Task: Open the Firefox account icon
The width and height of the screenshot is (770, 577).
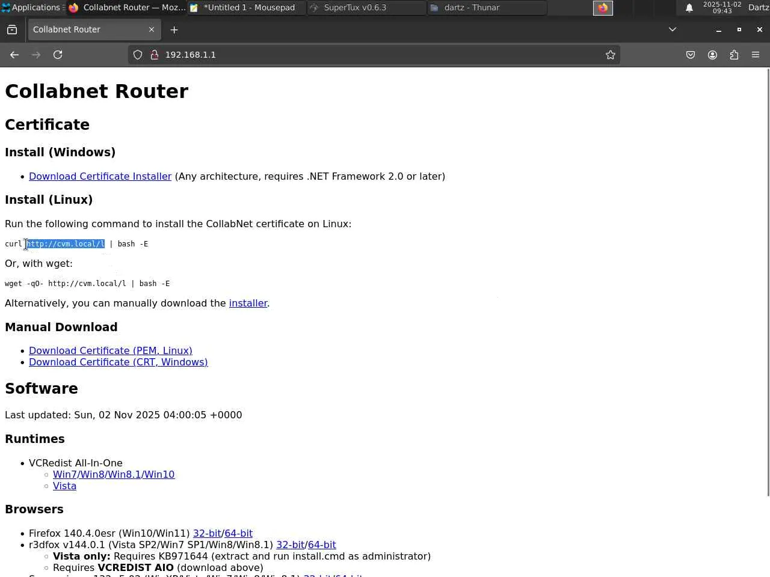Action: 712,55
